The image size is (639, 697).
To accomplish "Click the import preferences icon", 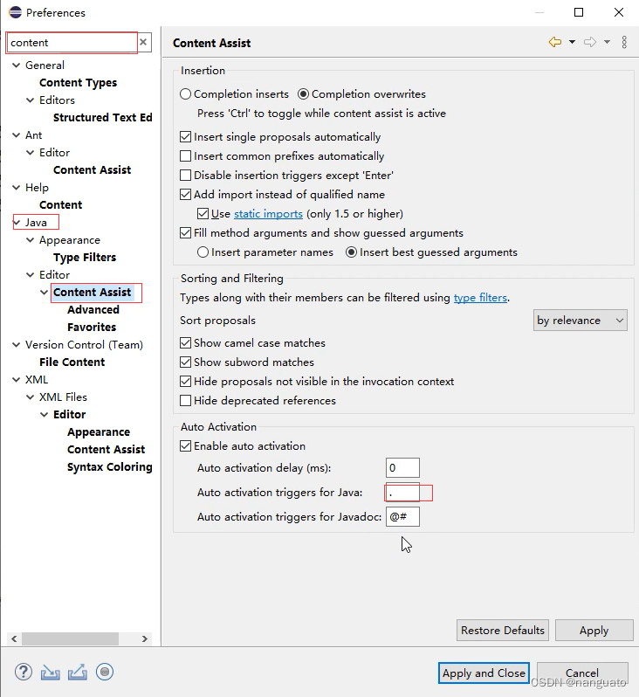I will (x=51, y=673).
